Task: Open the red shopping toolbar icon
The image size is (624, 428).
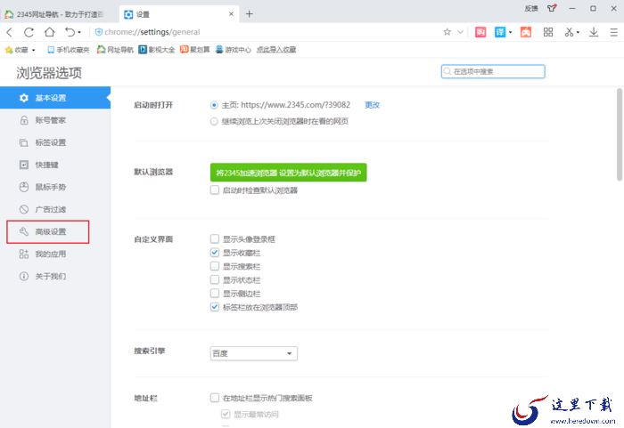Action: 480,32
